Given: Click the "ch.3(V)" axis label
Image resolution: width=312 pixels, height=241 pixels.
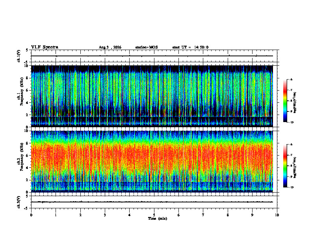Looking at the screenshot, I should click(x=19, y=202).
